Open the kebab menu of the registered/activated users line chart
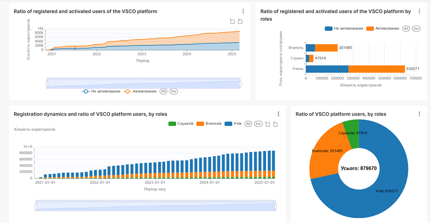 (x=243, y=11)
